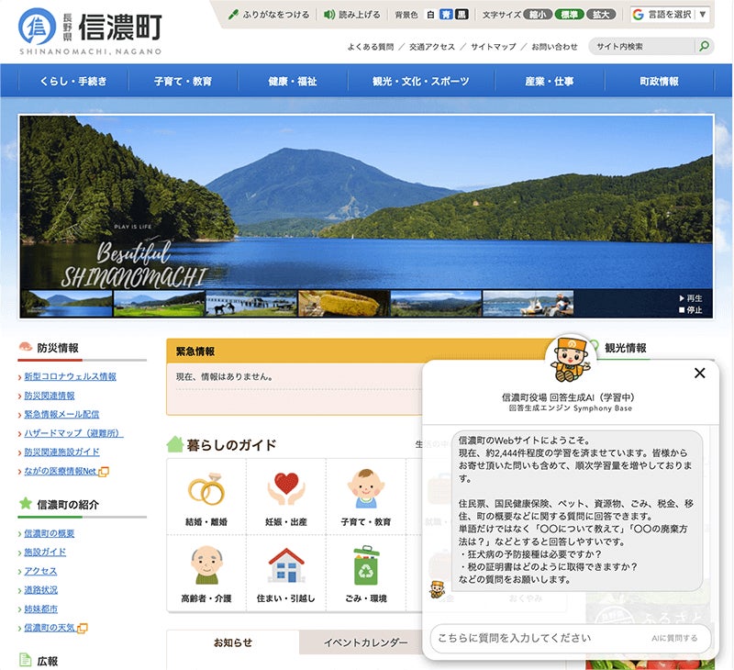Open 防災関連情報 link

[50, 396]
